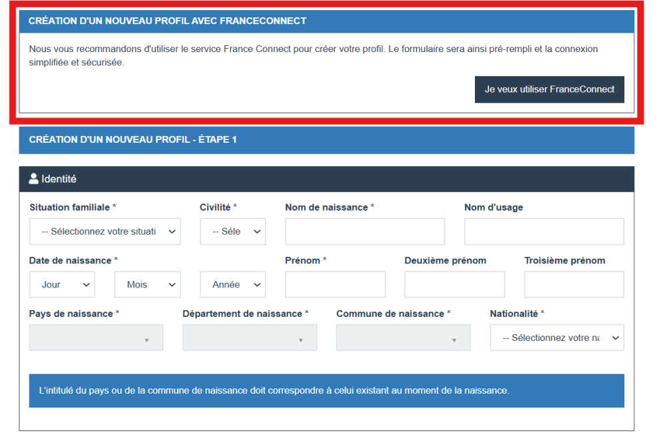The image size is (667, 435).
Task: Open Mois birth date dropdown
Action: point(147,284)
